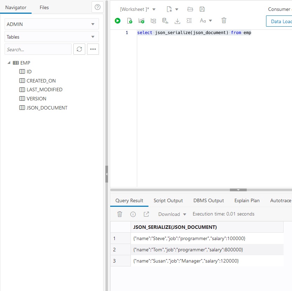
Task: Click the Aa change case icon
Action: (x=203, y=20)
